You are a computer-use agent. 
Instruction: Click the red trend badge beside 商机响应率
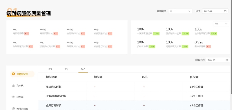(x=27, y=34)
